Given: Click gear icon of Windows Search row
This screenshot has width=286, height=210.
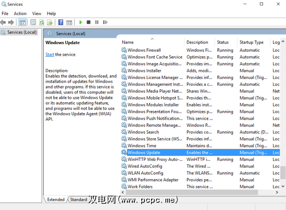Looking at the screenshot, I should point(124,132).
